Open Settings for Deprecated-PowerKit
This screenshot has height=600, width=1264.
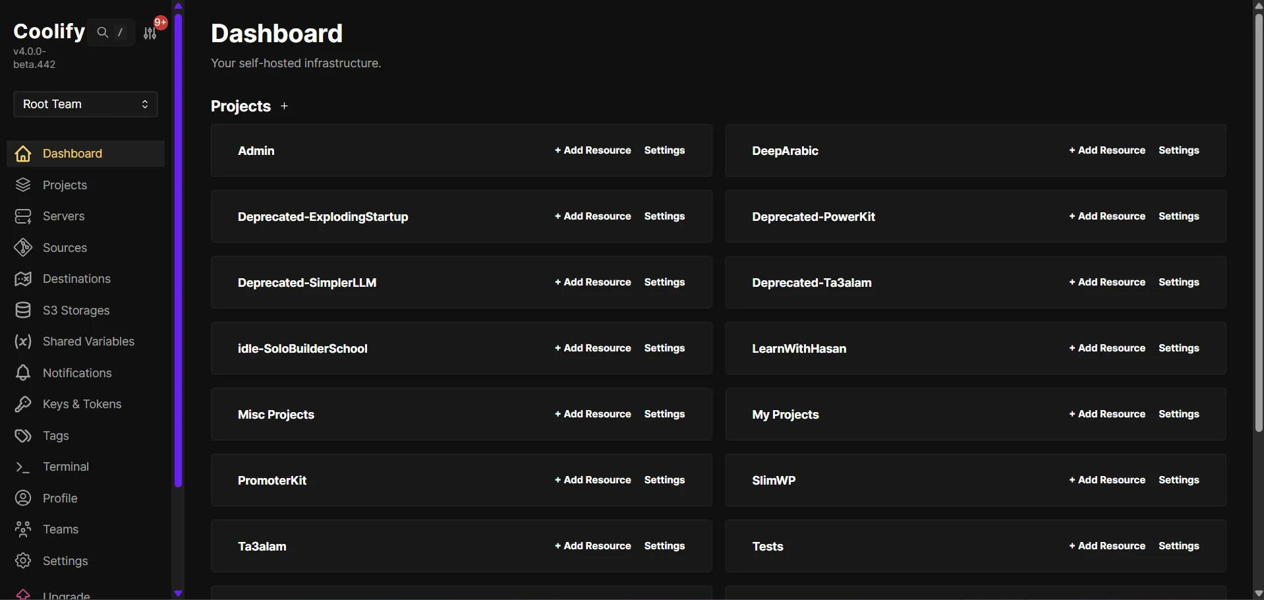click(1180, 216)
